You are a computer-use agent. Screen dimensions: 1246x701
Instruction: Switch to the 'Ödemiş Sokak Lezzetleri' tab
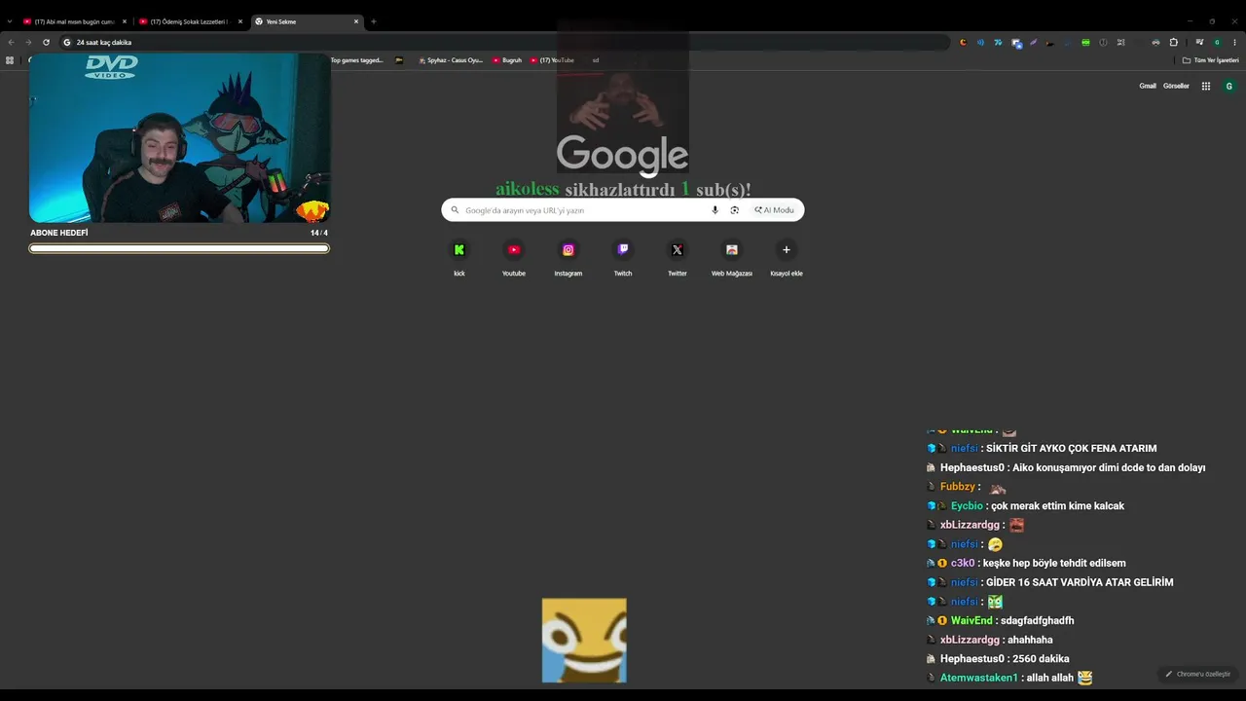point(190,21)
